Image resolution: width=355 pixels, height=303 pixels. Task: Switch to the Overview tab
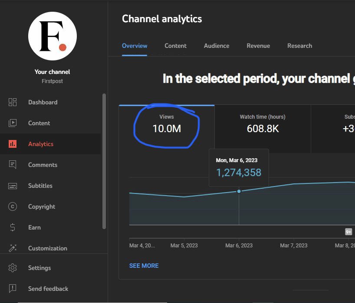click(x=135, y=46)
